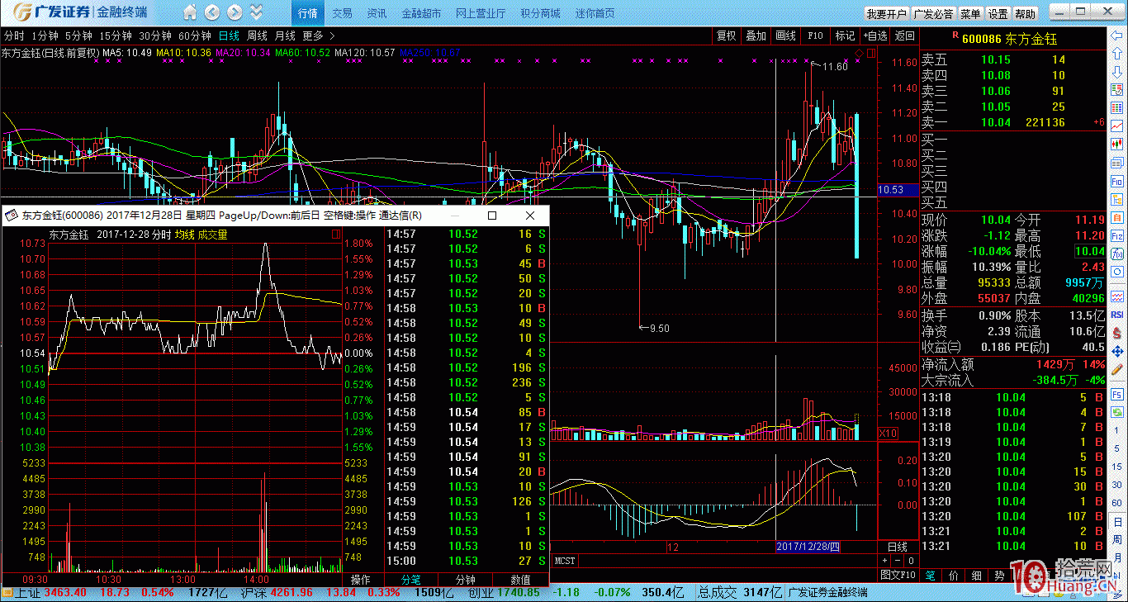
Task: Click the blue left arrow at top of right sidebar
Action: (x=1116, y=36)
